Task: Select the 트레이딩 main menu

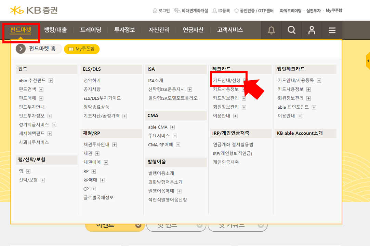Action: coord(91,30)
